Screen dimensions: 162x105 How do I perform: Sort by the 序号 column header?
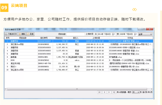coord(8,38)
